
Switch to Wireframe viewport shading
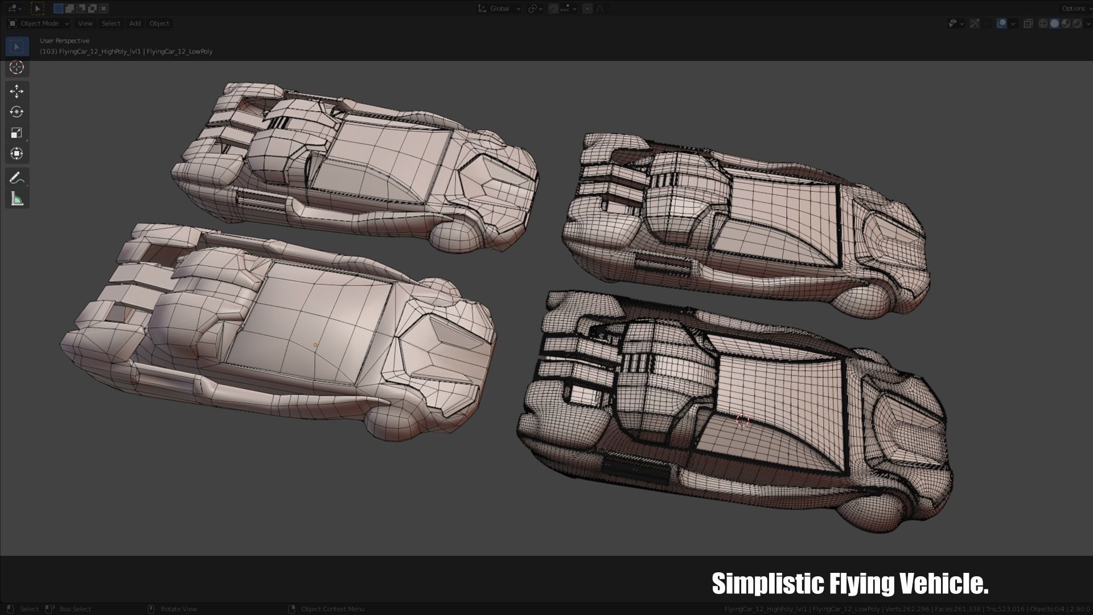(x=1043, y=23)
